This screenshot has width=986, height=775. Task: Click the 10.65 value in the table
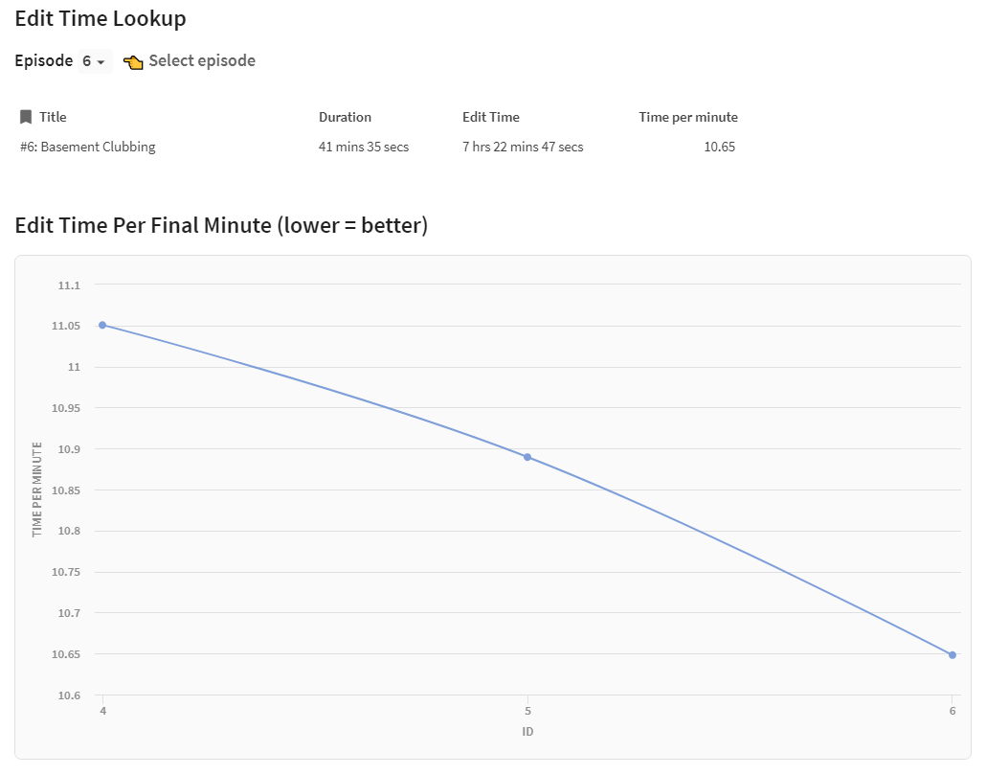pyautogui.click(x=719, y=147)
